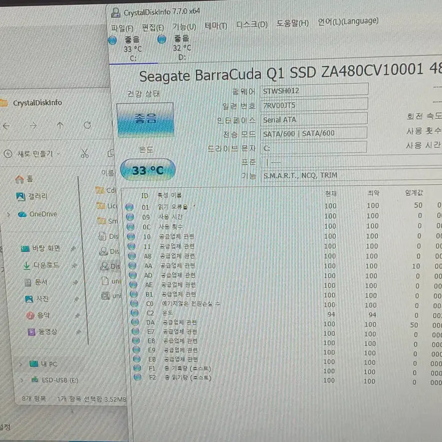Image resolution: width=442 pixels, height=442 pixels.
Task: Click the status icon of row DA
Action: [135, 322]
